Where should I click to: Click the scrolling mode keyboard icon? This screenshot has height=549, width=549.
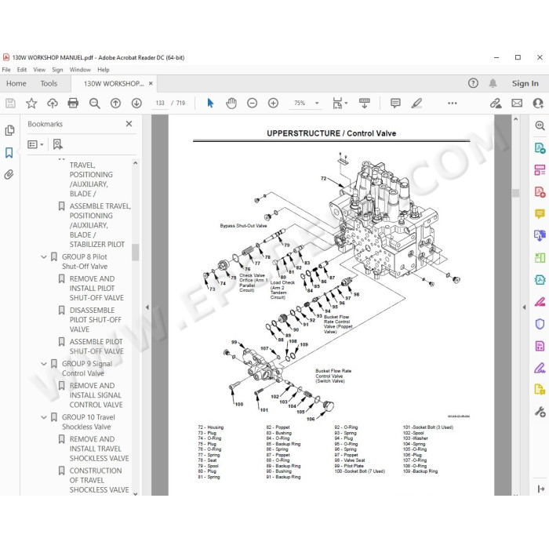click(x=365, y=103)
